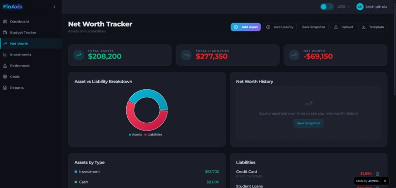Image resolution: width=396 pixels, height=188 pixels.
Task: Click the Credit Card liability name
Action: pos(247,172)
